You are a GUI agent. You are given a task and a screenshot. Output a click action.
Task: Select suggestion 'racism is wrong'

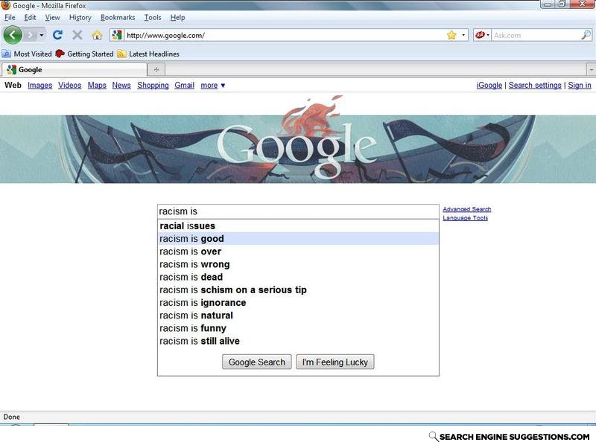point(299,264)
